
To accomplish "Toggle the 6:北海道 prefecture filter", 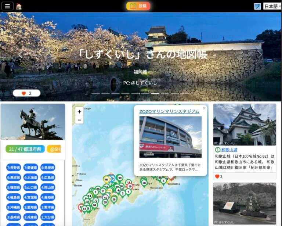I will tap(31, 177).
